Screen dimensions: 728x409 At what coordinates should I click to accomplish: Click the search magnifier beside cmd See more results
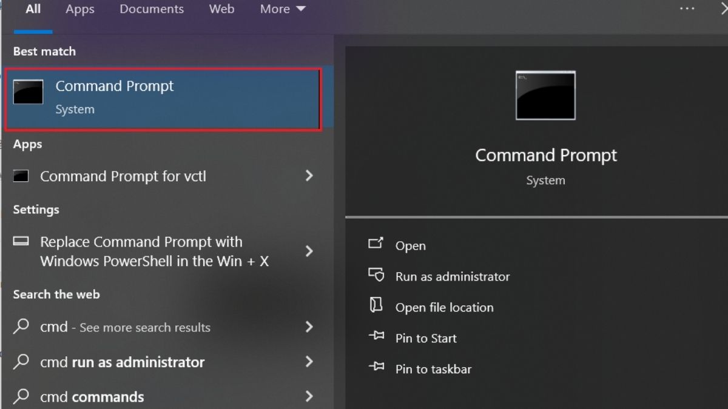click(21, 327)
